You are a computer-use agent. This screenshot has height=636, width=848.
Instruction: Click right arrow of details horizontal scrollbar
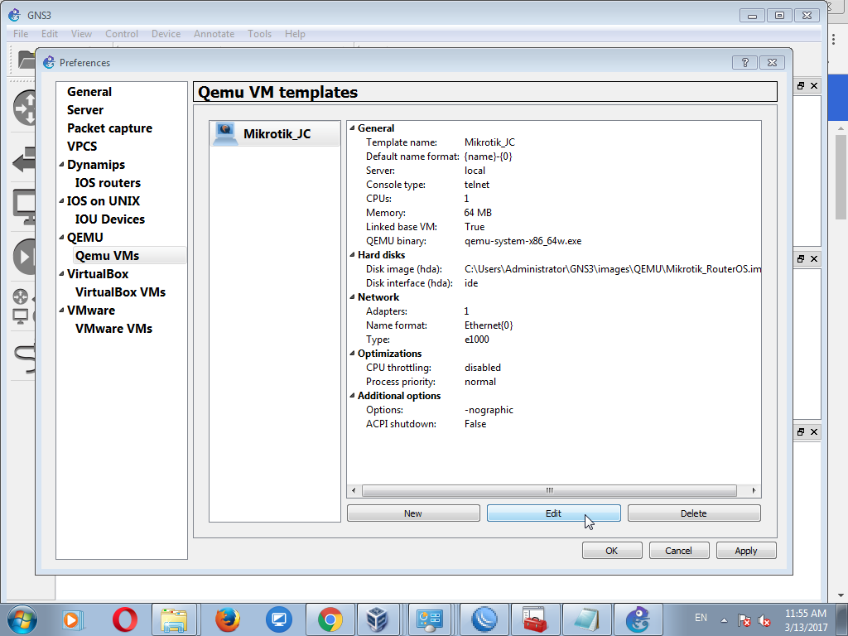pyautogui.click(x=754, y=490)
